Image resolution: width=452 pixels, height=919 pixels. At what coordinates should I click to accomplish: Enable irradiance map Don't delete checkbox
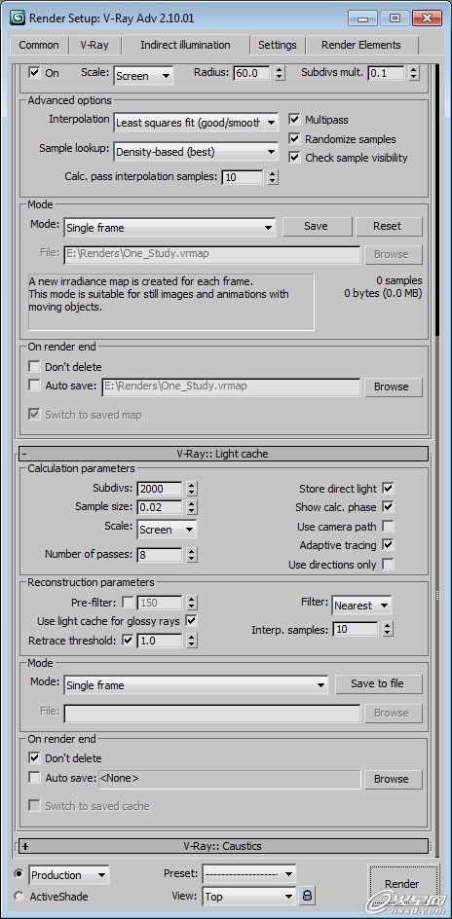pos(34,367)
